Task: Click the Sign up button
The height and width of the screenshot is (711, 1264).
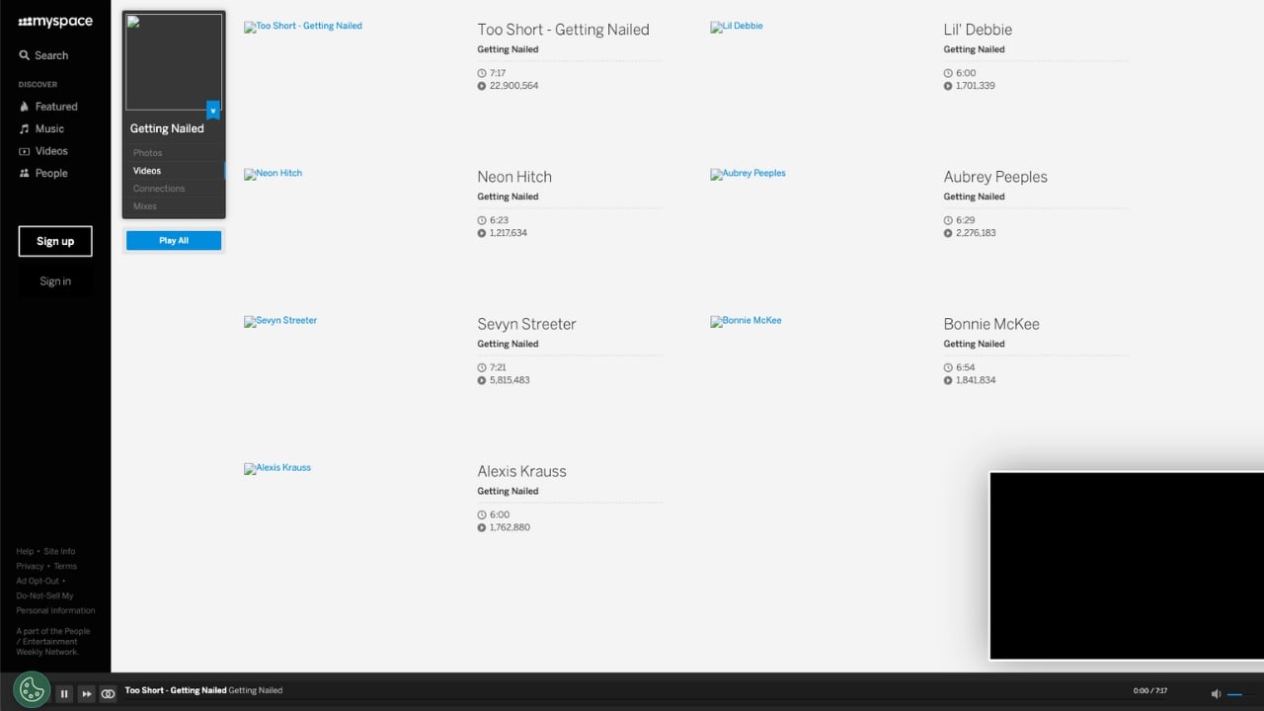Action: pyautogui.click(x=55, y=241)
